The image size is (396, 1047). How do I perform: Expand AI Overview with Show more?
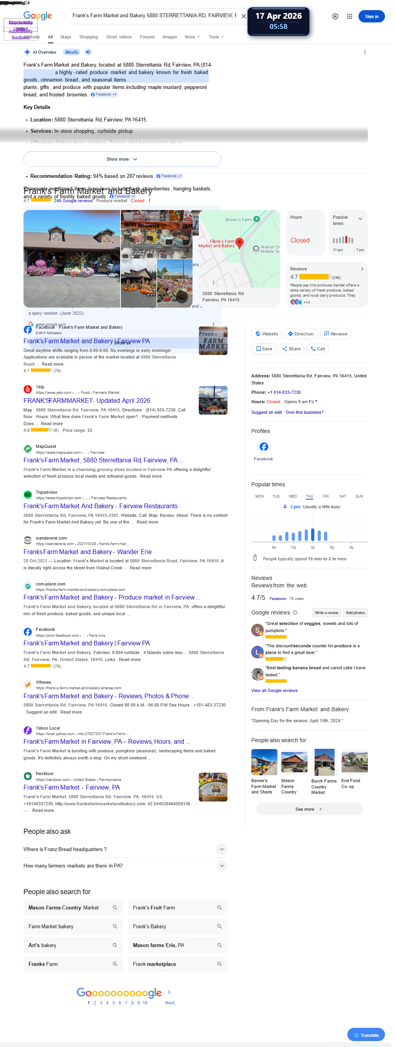pos(122,159)
